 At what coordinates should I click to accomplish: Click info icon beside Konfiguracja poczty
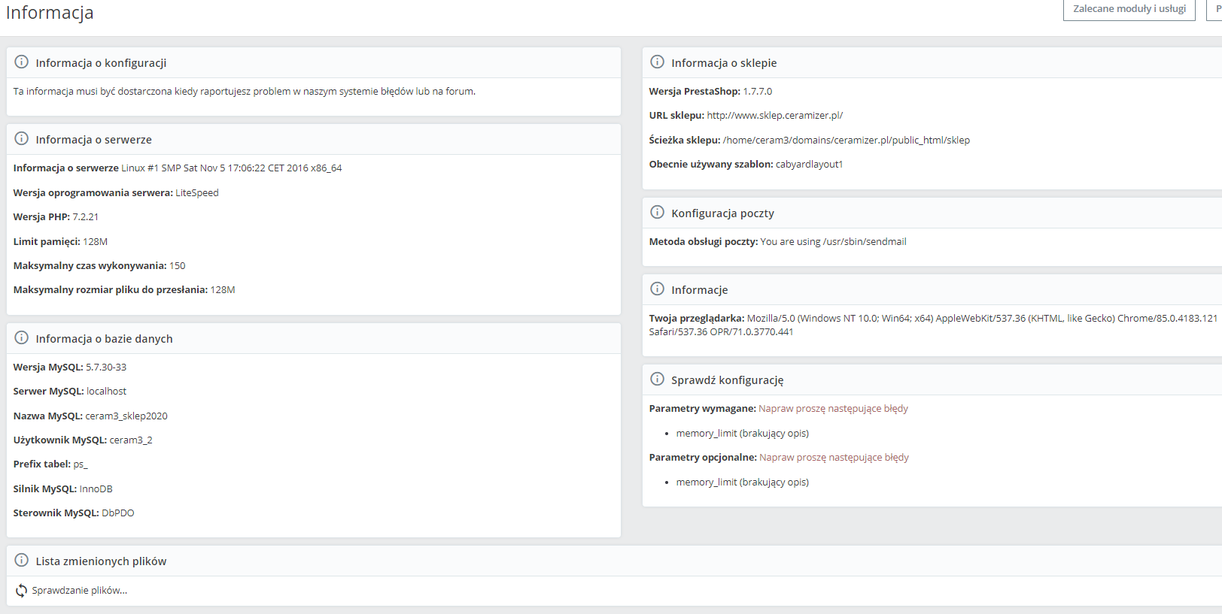[658, 213]
